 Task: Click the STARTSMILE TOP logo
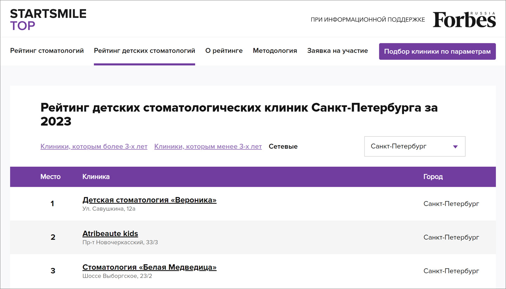pyautogui.click(x=48, y=20)
